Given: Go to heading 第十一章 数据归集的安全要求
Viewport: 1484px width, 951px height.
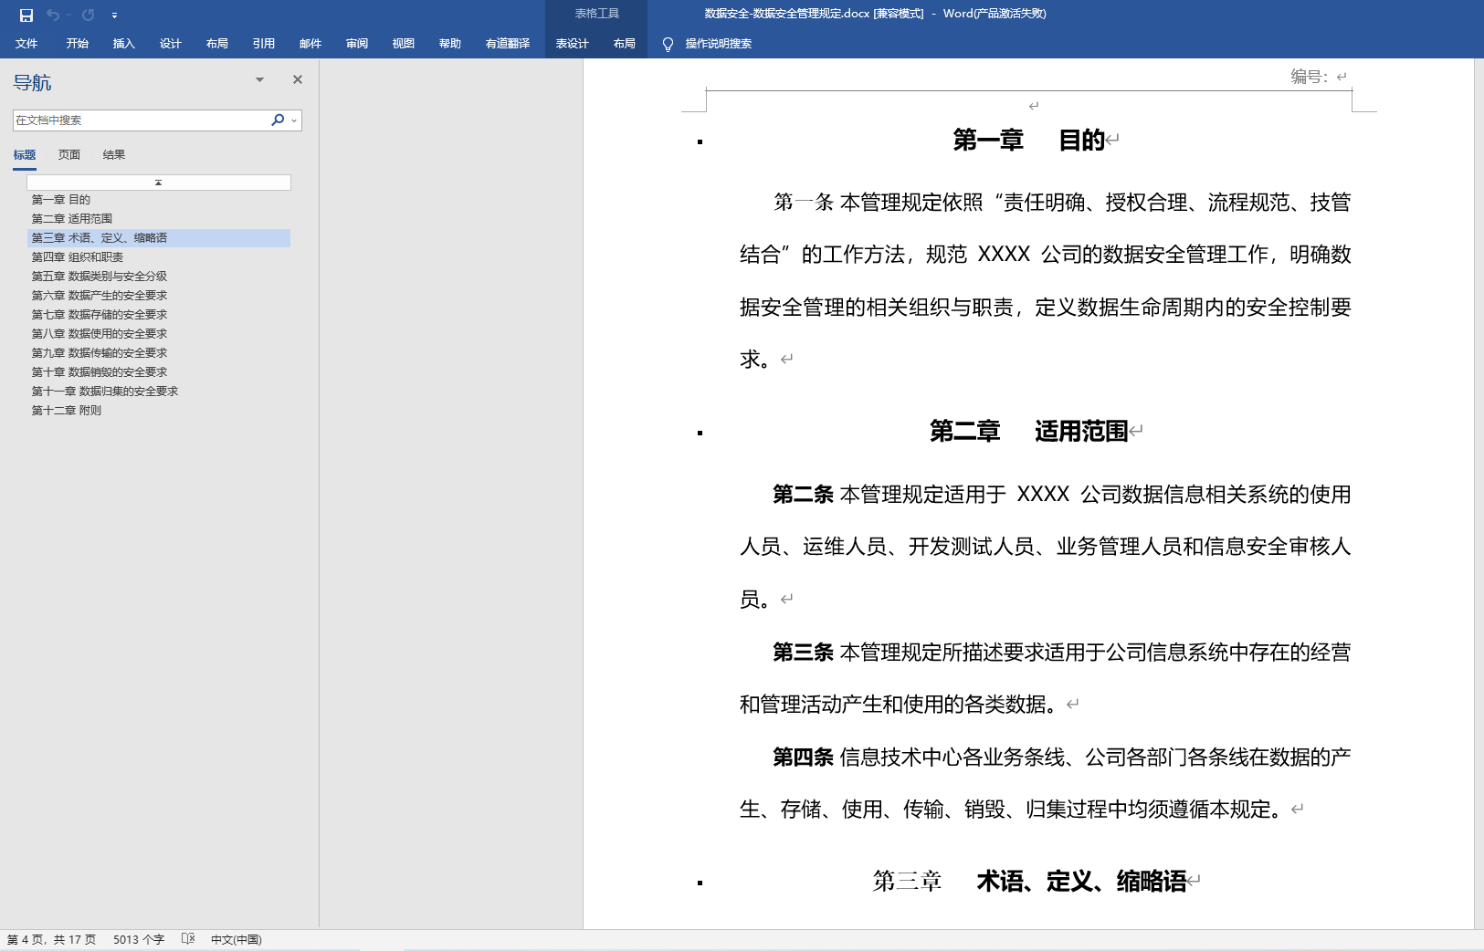Looking at the screenshot, I should pos(159,392).
